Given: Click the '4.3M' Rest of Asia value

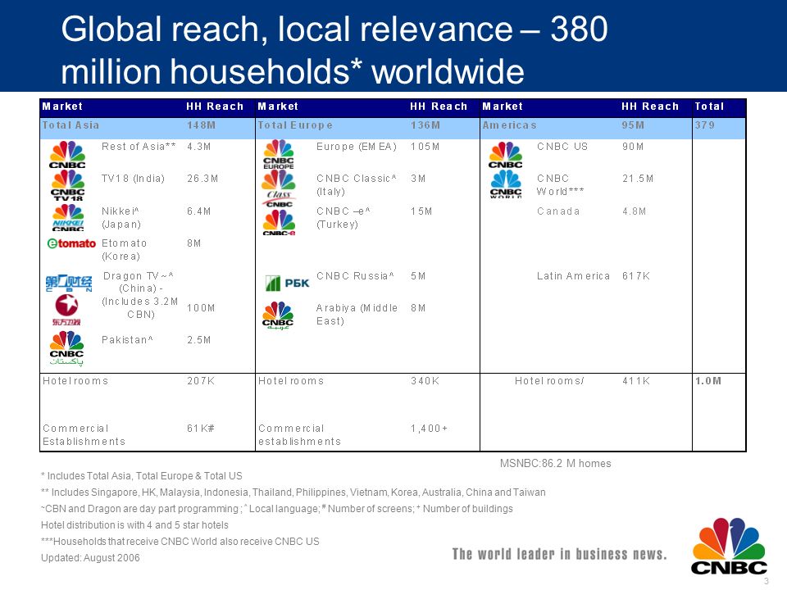Looking at the screenshot, I should (x=198, y=147).
